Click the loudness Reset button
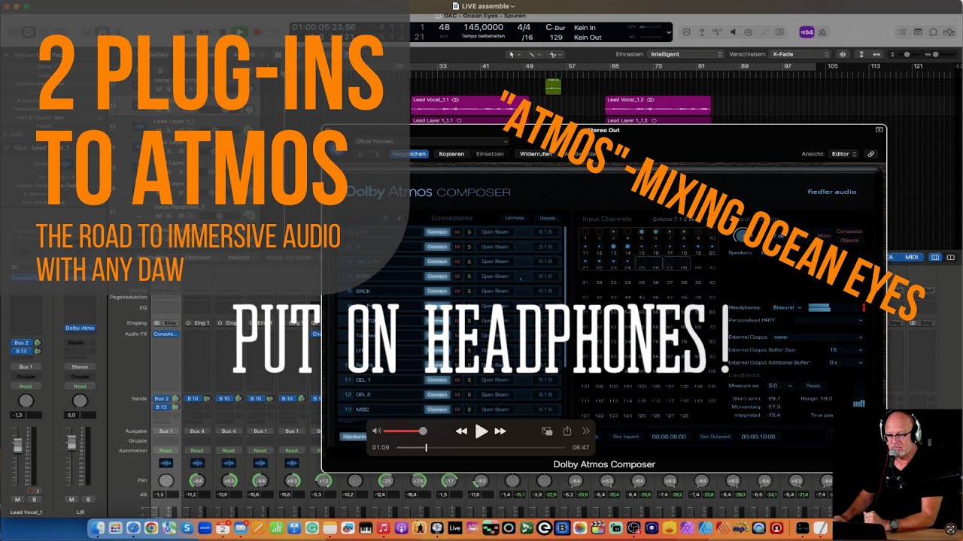963x541 pixels. (x=813, y=385)
